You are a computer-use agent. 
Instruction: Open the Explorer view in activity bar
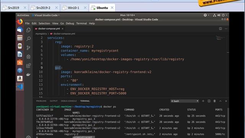click(28, 30)
